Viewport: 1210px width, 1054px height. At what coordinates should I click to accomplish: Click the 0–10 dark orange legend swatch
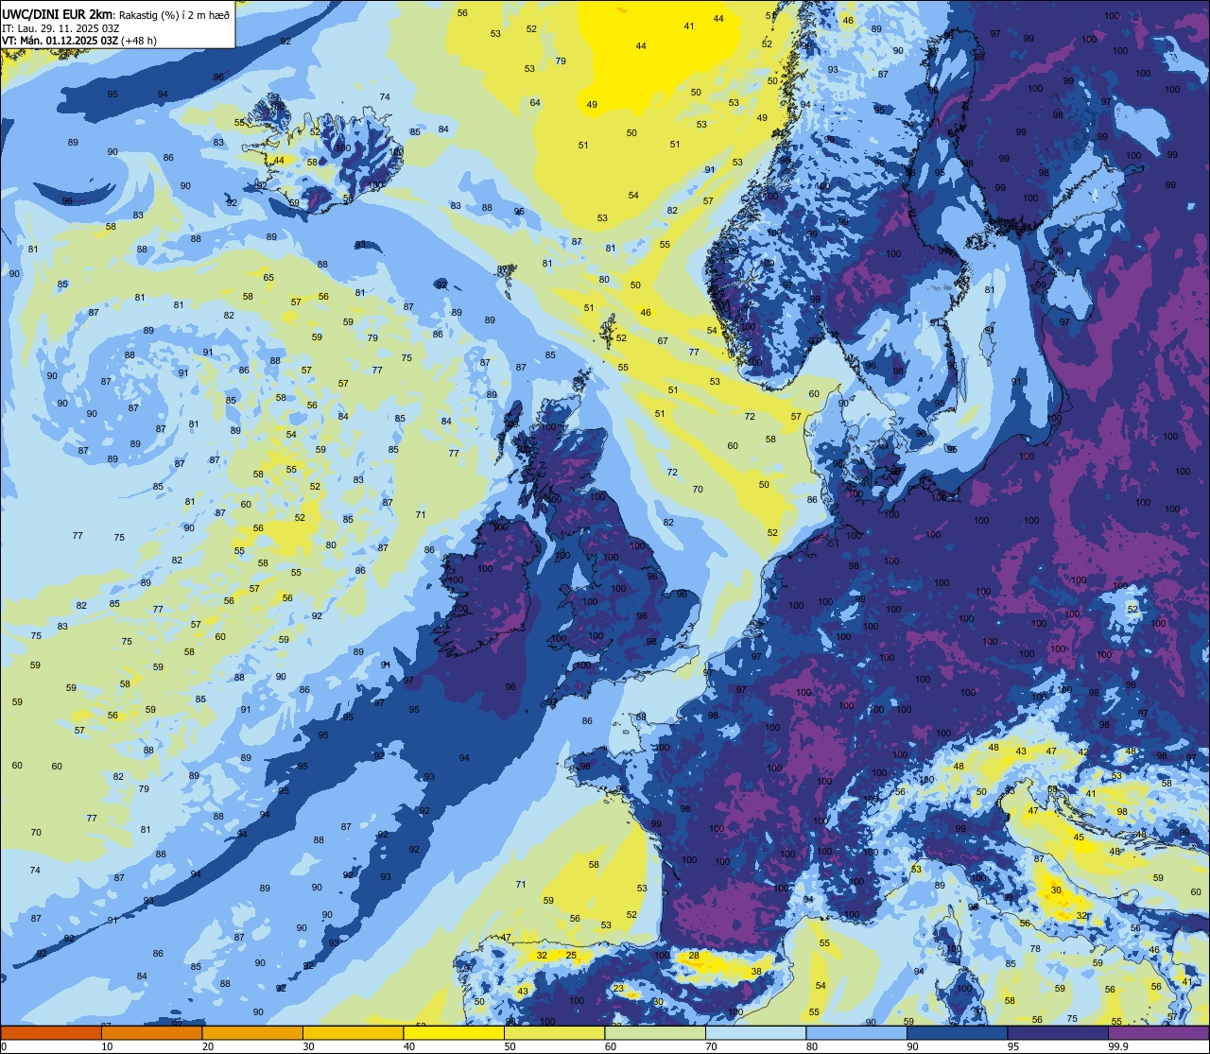[x=51, y=1033]
